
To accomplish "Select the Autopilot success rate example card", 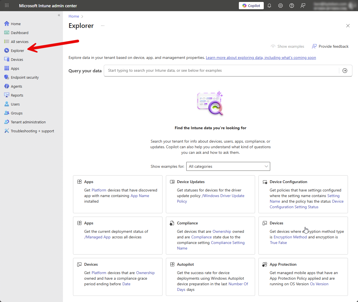I will tap(210, 277).
